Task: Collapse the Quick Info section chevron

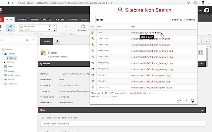Action: tap(202, 64)
